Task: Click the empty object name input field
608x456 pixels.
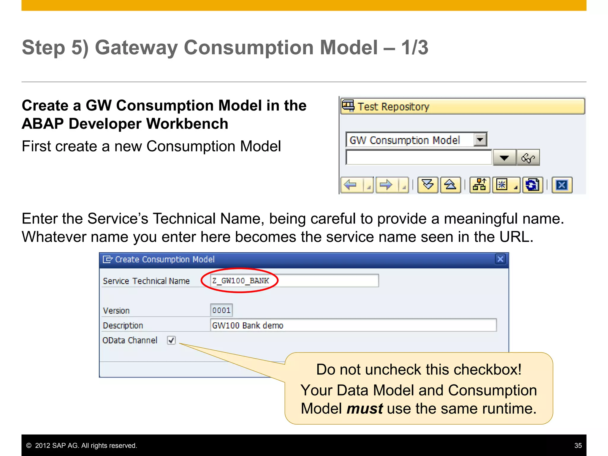Action: click(419, 157)
